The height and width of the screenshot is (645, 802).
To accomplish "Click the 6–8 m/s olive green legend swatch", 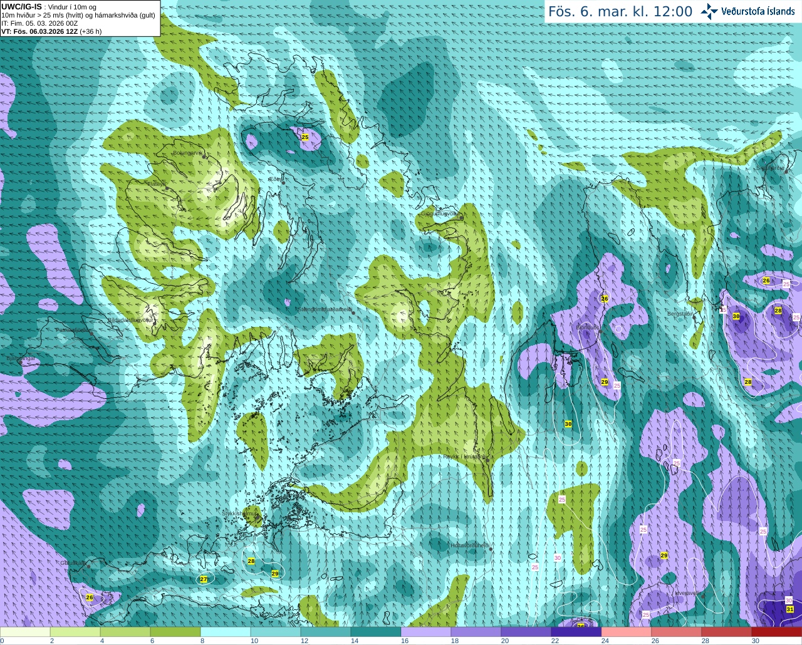I will click(x=175, y=632).
